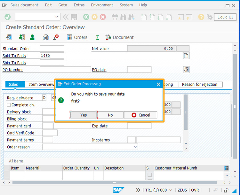
Task: Click the green Enter checkmark icon
Action: 8,17
